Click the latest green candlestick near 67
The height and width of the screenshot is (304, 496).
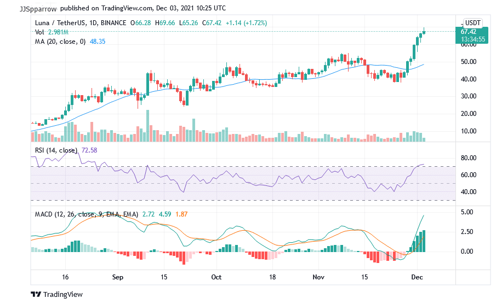[x=424, y=31]
